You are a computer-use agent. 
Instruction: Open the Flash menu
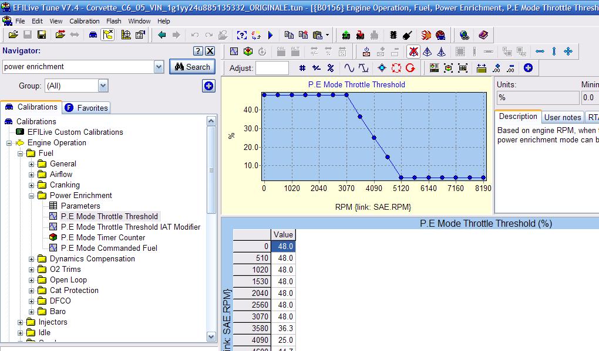[x=114, y=21]
